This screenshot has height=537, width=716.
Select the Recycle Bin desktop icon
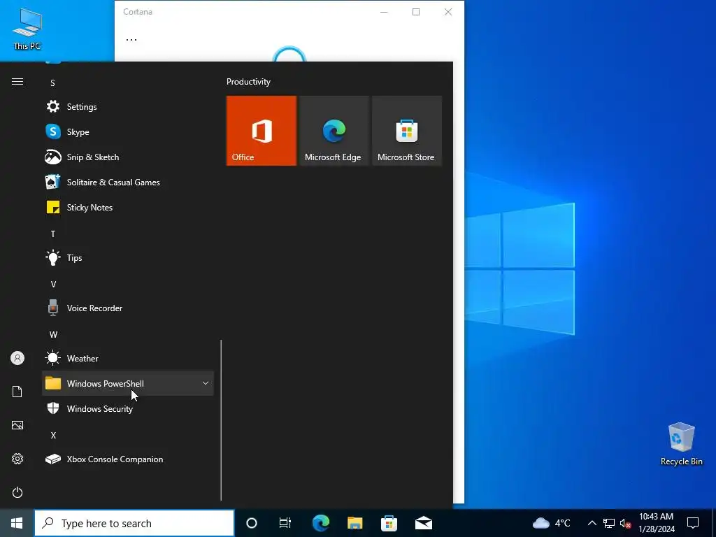[681, 444]
